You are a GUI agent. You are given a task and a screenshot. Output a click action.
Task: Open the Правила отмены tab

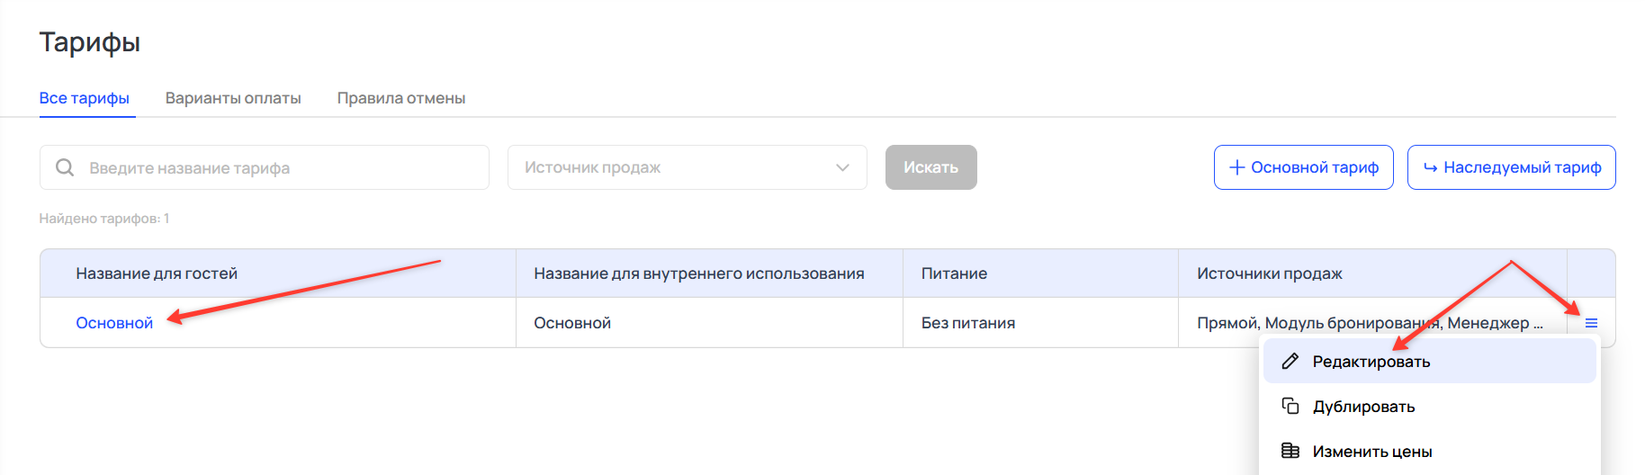pyautogui.click(x=401, y=98)
